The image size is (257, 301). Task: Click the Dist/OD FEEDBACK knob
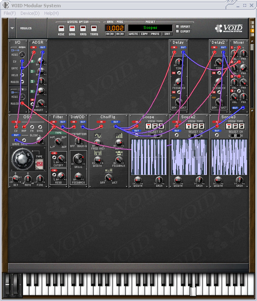(78, 176)
